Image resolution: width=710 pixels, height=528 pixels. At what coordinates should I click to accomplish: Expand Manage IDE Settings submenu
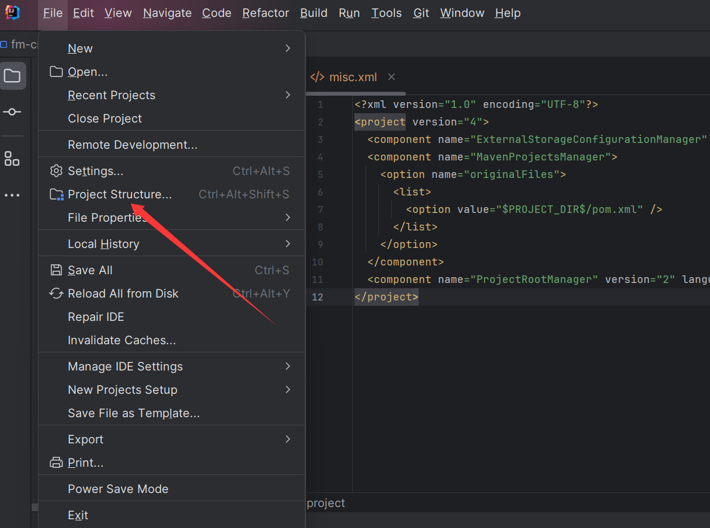(172, 366)
